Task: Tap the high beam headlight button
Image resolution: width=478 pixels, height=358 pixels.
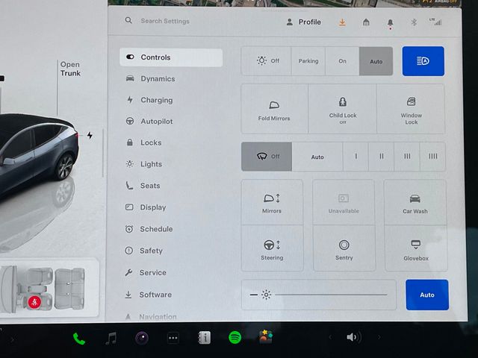Action: (x=423, y=61)
